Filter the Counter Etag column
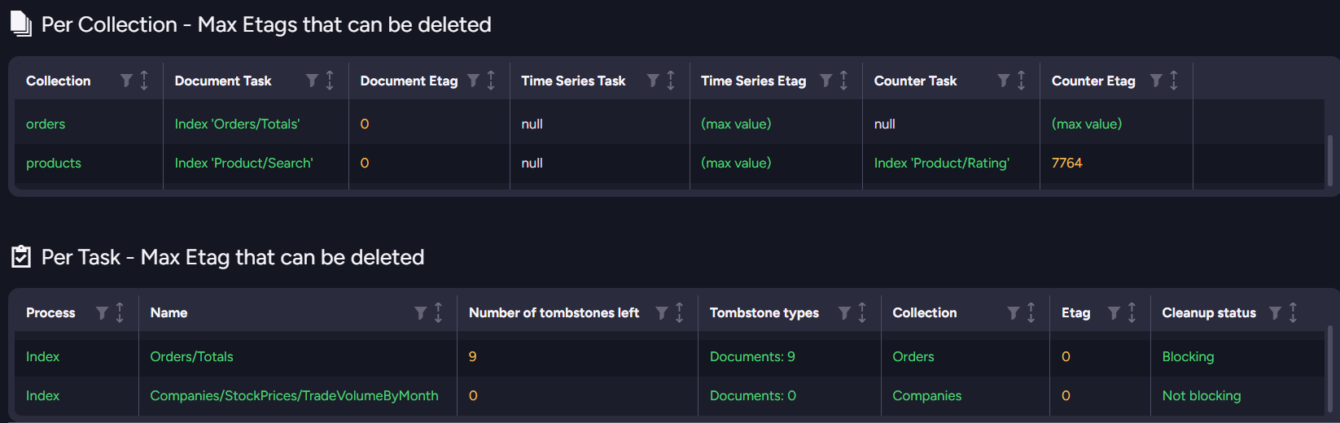The height and width of the screenshot is (423, 1340). (1156, 81)
